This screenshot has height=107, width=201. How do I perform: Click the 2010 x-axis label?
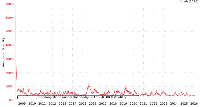pyautogui.click(x=32, y=104)
